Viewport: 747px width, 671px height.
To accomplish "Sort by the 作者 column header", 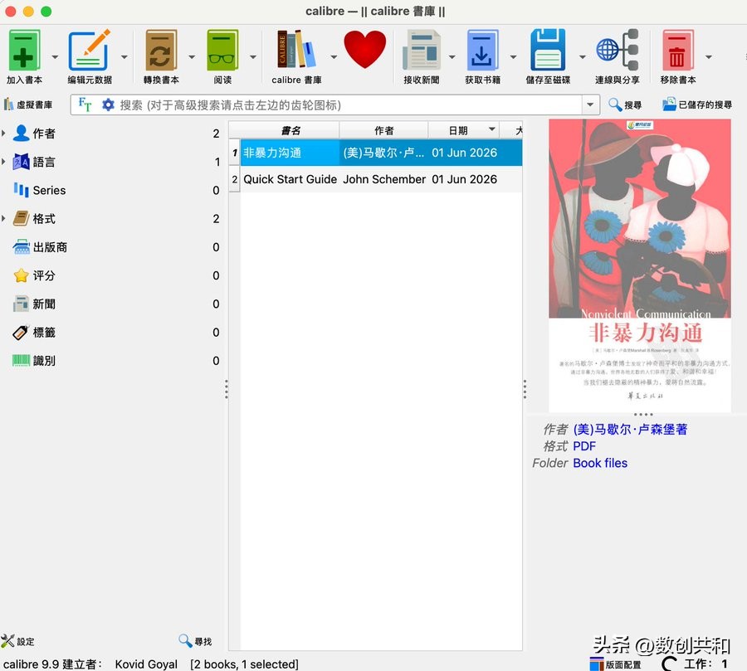I will point(383,130).
